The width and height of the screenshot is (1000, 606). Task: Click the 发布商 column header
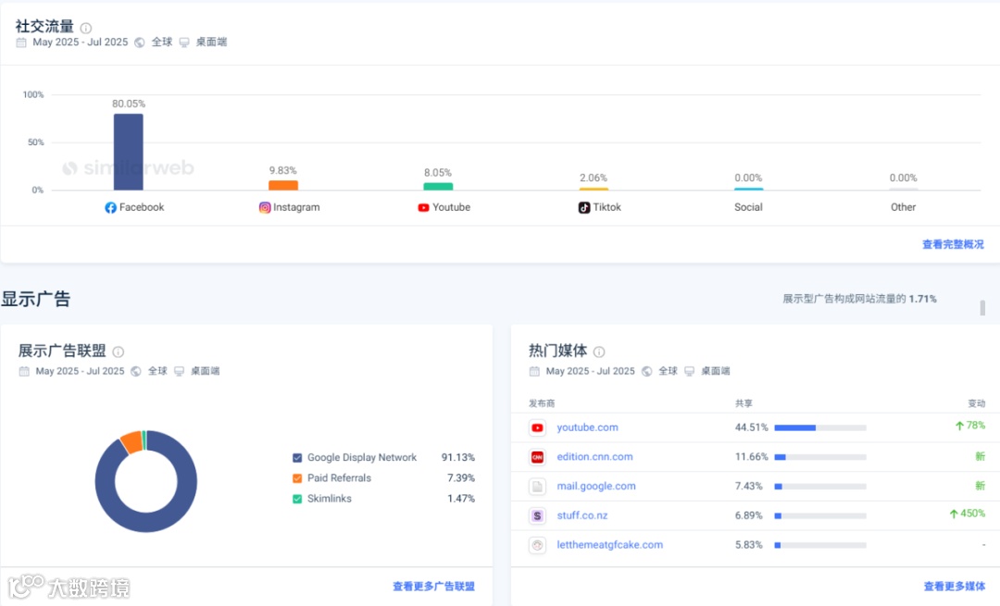pyautogui.click(x=542, y=404)
